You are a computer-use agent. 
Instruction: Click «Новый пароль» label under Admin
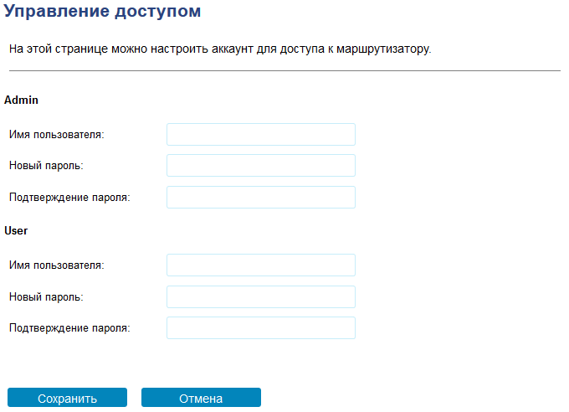point(46,166)
